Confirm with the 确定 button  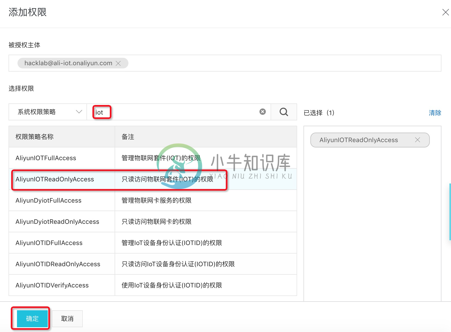(x=32, y=318)
